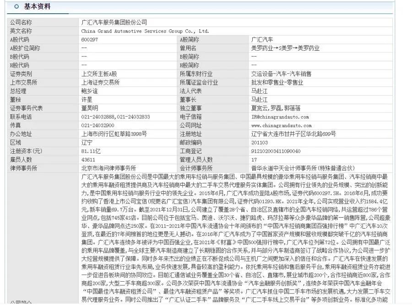
Task: Click the 会计师事务所 label cell
Action: (212, 168)
